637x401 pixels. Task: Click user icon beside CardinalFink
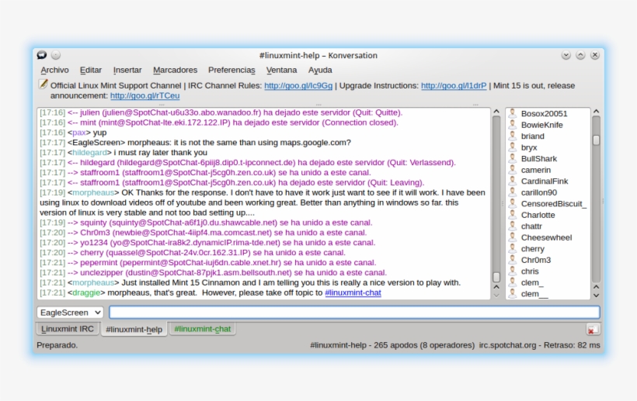512,181
